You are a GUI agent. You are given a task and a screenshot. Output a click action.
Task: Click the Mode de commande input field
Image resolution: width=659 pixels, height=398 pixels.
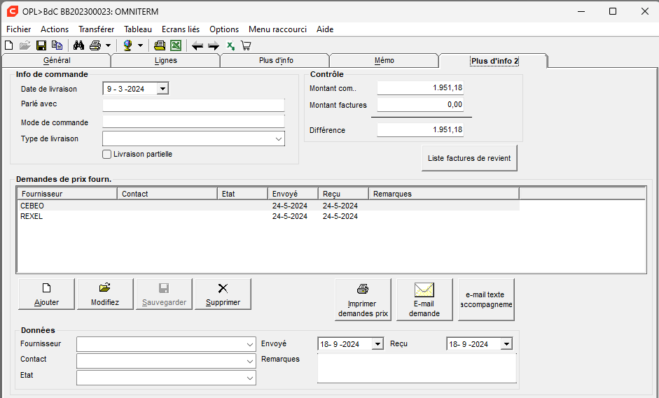pos(193,122)
